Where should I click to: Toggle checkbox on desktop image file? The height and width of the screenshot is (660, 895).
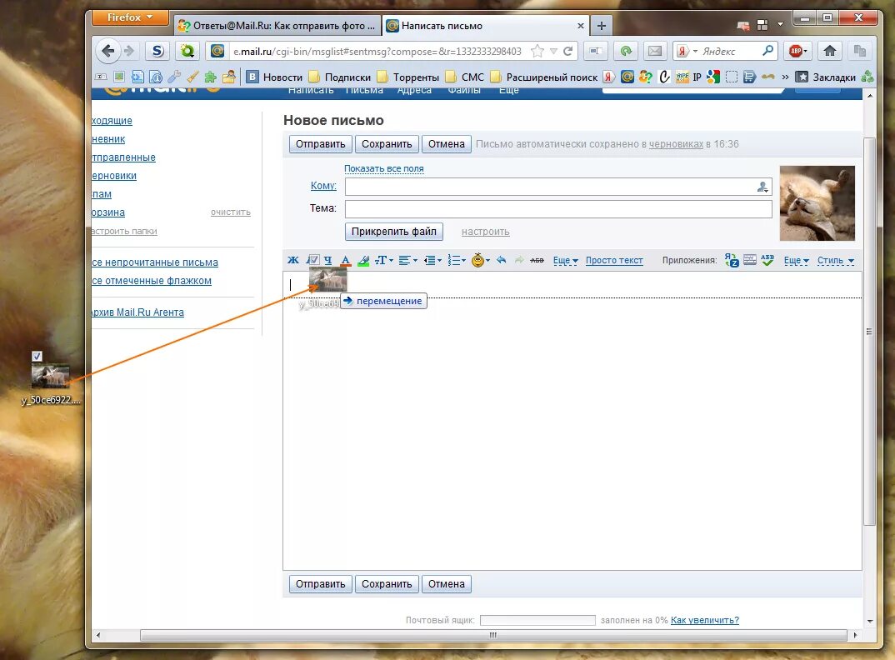point(37,357)
